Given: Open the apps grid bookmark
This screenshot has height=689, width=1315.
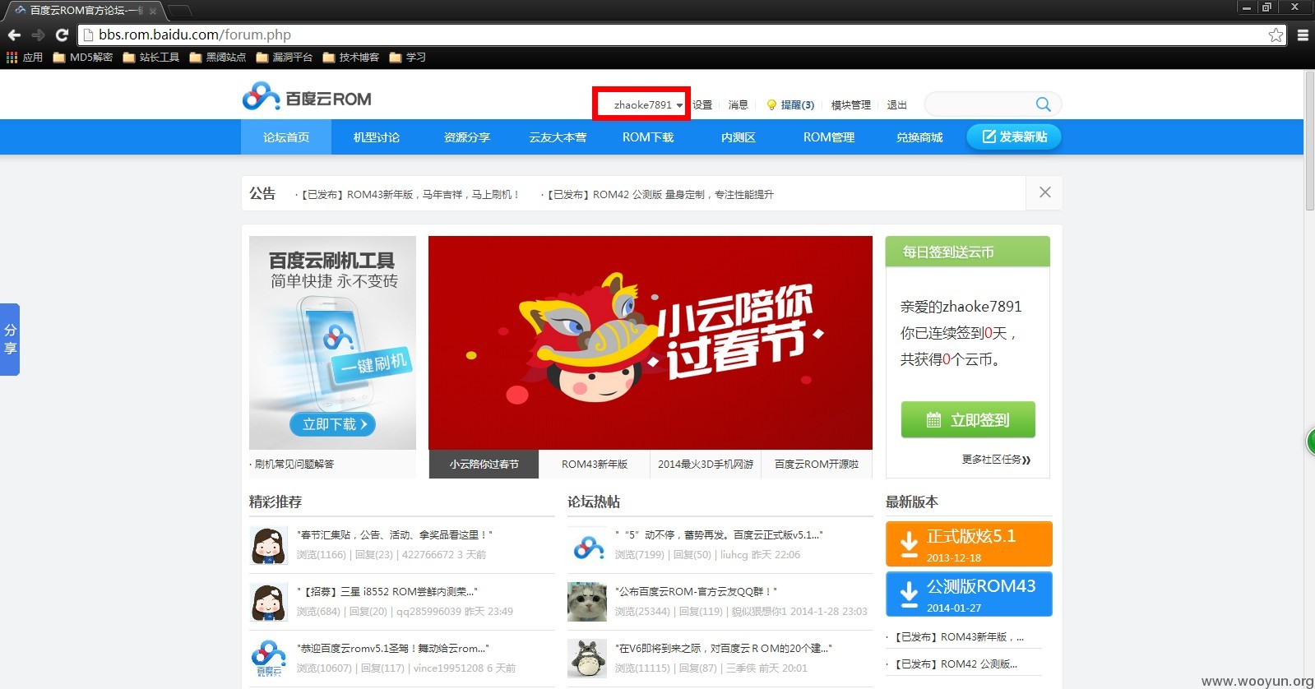Looking at the screenshot, I should click(x=25, y=58).
